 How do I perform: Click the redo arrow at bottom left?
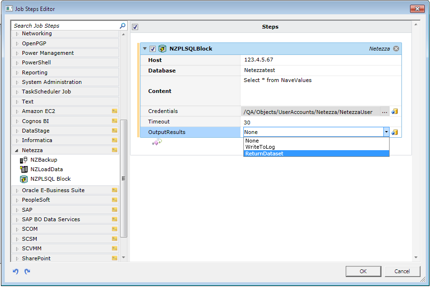27,271
